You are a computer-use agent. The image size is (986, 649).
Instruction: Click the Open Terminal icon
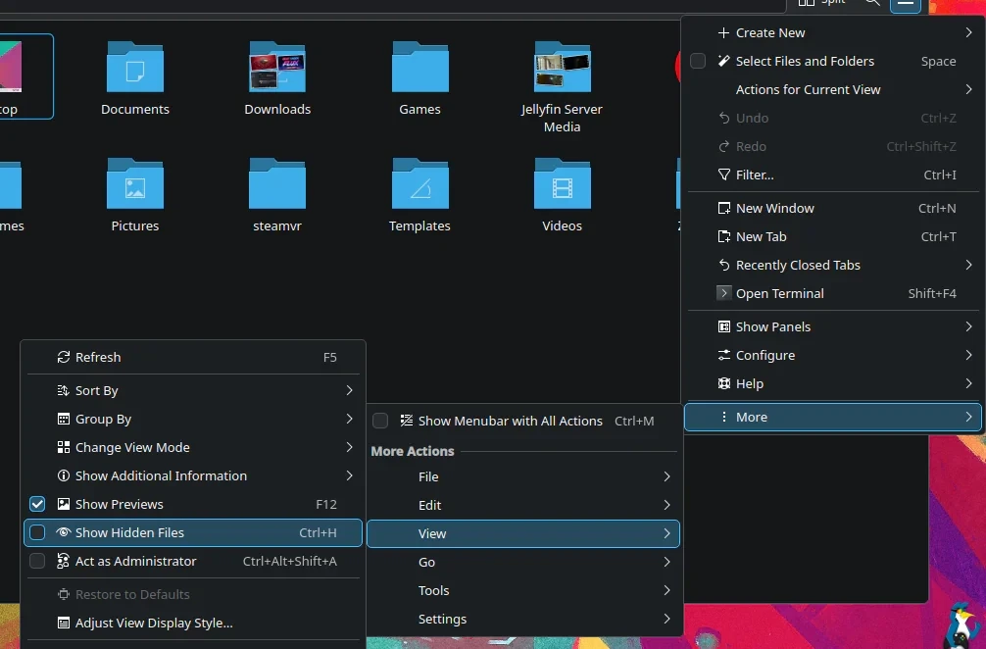724,293
